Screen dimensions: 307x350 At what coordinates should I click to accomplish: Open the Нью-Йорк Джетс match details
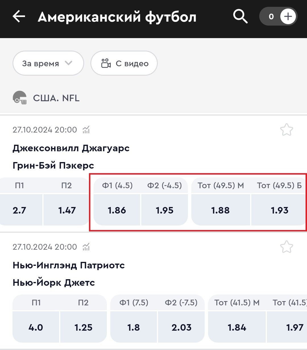point(54,283)
